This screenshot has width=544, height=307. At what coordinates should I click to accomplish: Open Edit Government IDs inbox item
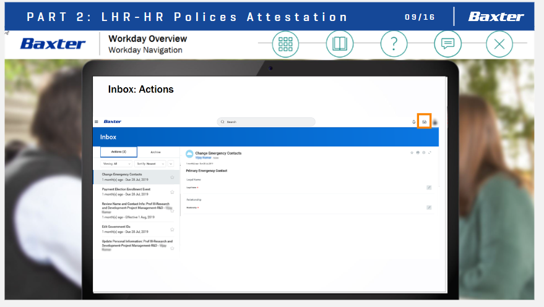(136, 229)
